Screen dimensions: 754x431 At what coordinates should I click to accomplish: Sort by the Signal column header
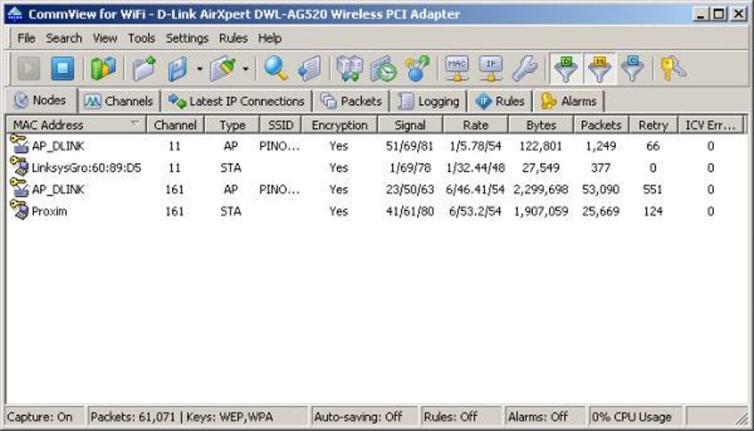click(410, 125)
